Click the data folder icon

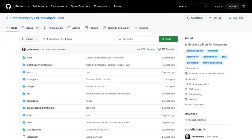(x=24, y=57)
